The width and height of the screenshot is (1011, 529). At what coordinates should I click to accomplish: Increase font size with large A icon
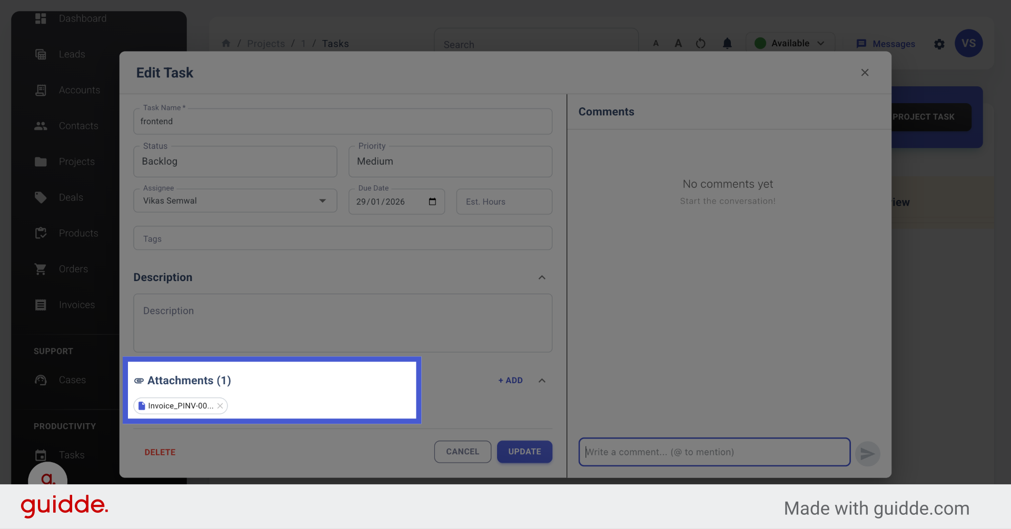click(678, 43)
